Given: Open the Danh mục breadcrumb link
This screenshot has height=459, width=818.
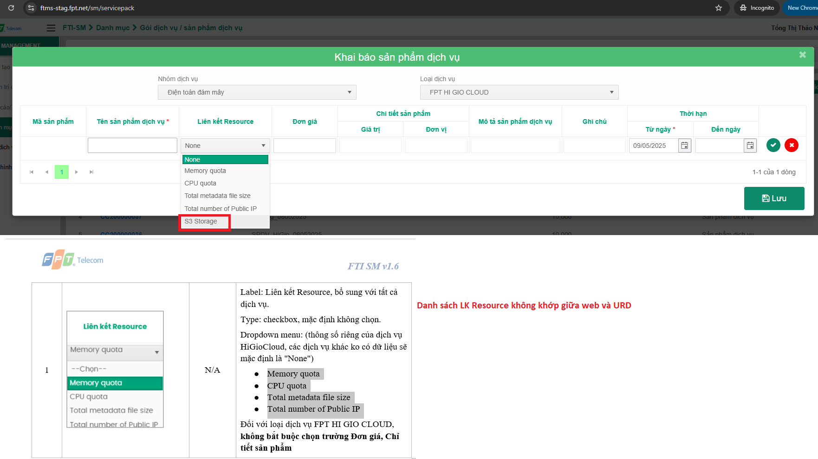Looking at the screenshot, I should tap(113, 28).
